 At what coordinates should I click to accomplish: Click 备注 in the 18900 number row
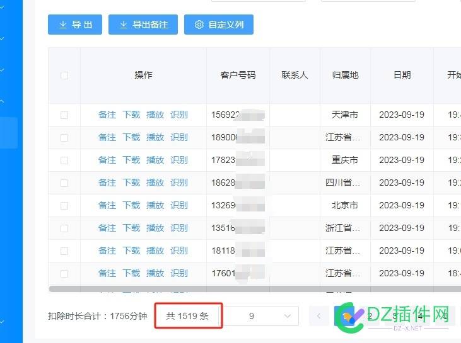coord(107,137)
